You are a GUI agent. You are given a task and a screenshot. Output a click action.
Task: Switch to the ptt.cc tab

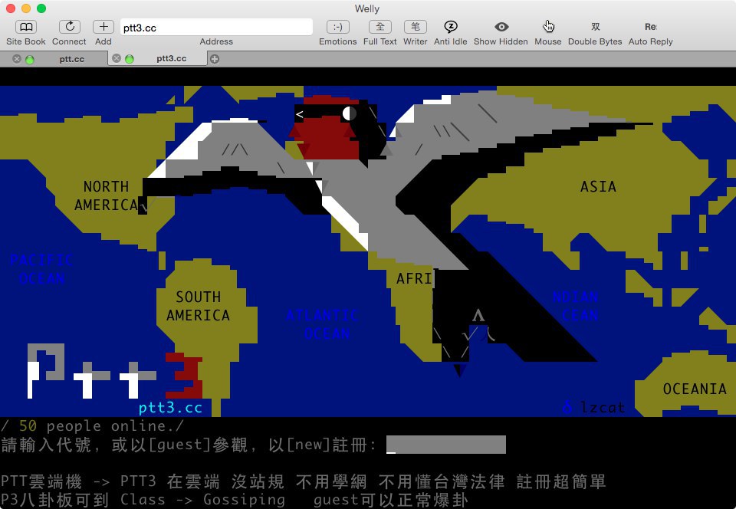[x=72, y=58]
